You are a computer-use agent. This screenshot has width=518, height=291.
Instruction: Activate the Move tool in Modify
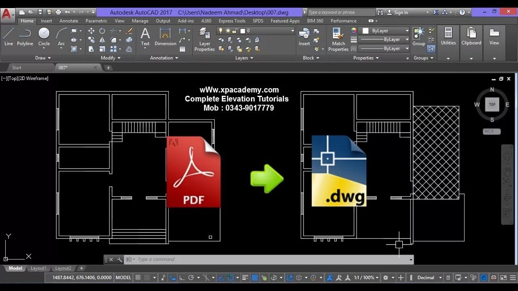91,31
